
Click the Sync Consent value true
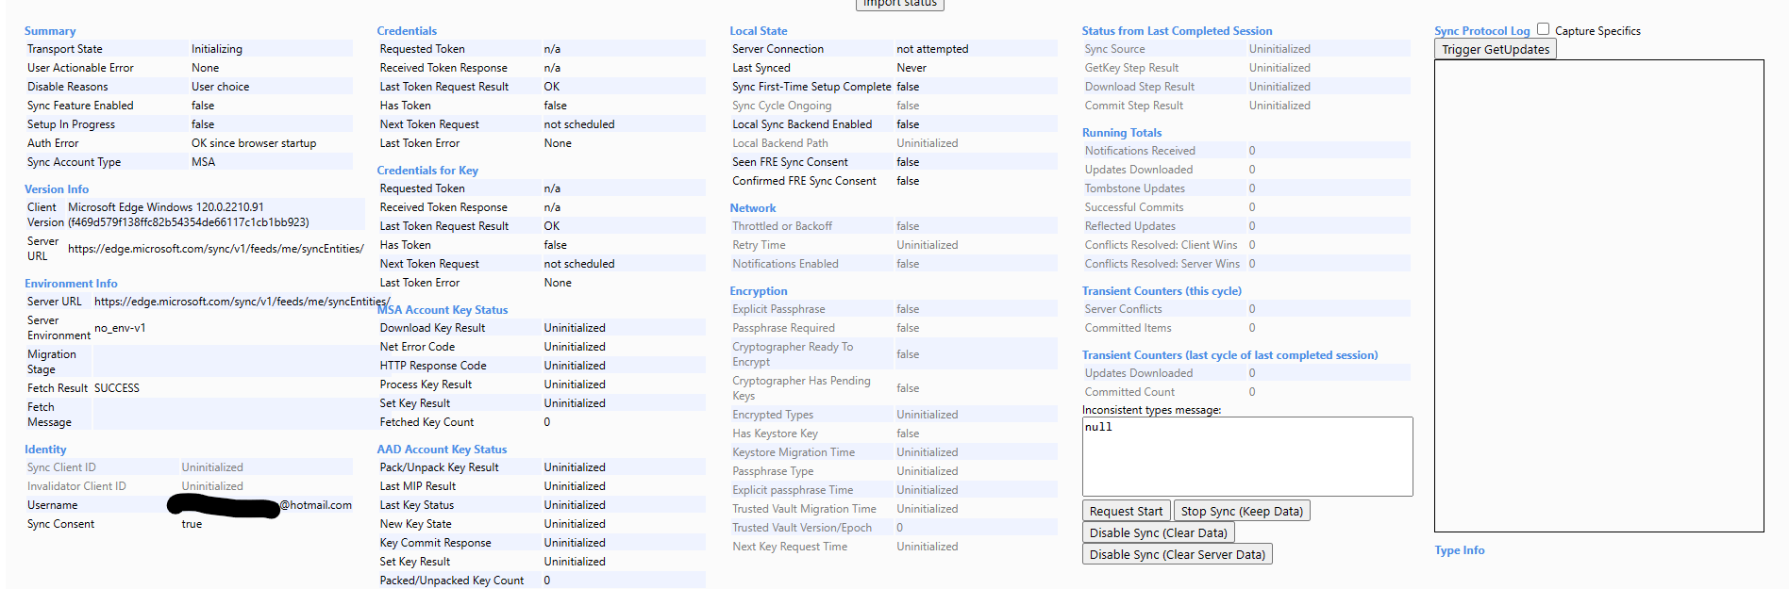pyautogui.click(x=192, y=524)
